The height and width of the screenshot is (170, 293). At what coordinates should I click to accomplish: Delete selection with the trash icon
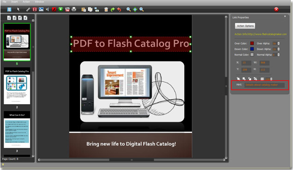tap(106, 10)
